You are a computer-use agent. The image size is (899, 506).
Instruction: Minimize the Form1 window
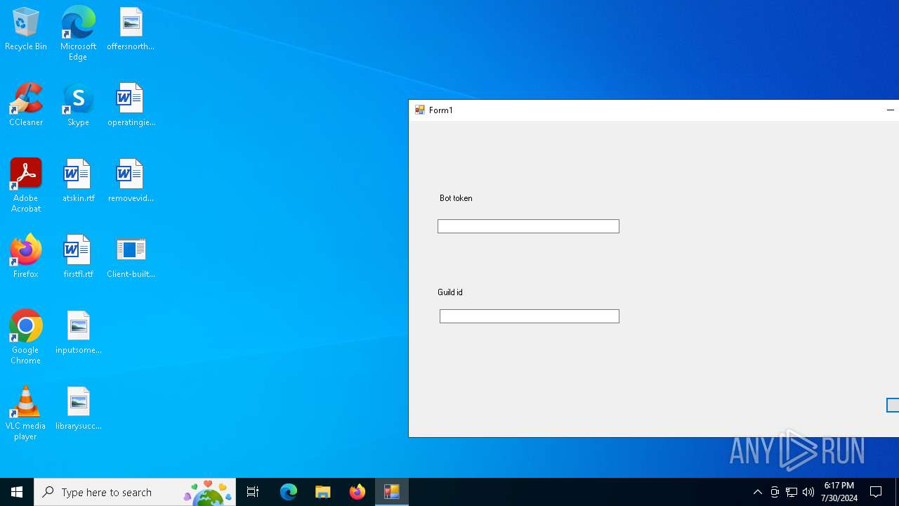890,110
